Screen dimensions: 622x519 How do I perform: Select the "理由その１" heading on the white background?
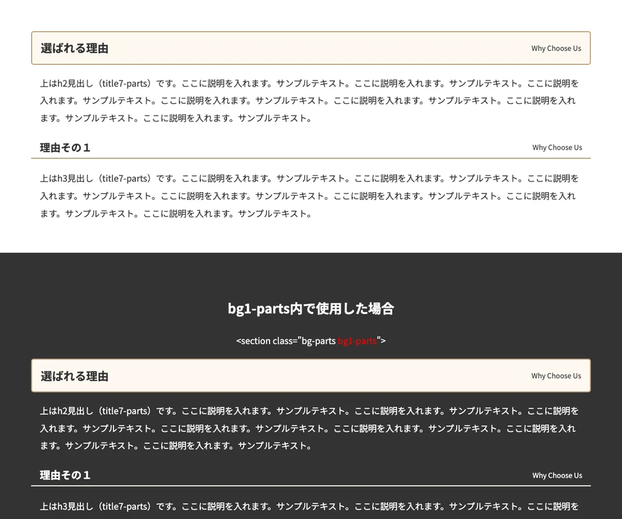coord(65,147)
